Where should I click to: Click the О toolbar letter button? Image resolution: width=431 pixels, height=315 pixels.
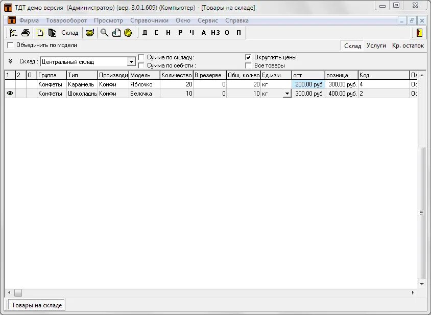click(x=227, y=33)
